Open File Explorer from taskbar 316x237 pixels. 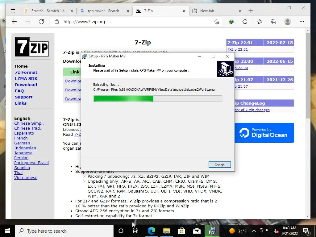pyautogui.click(x=166, y=231)
